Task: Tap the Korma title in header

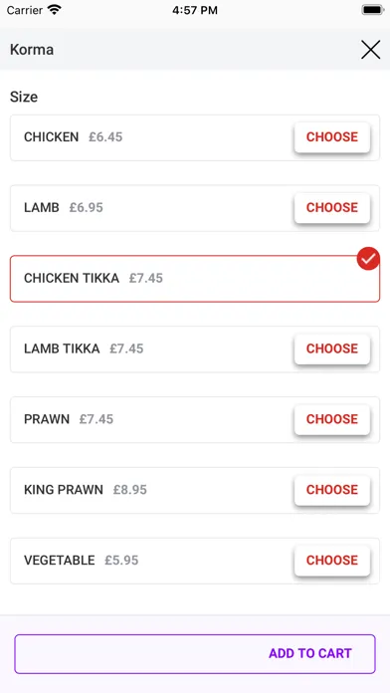Action: (x=32, y=50)
